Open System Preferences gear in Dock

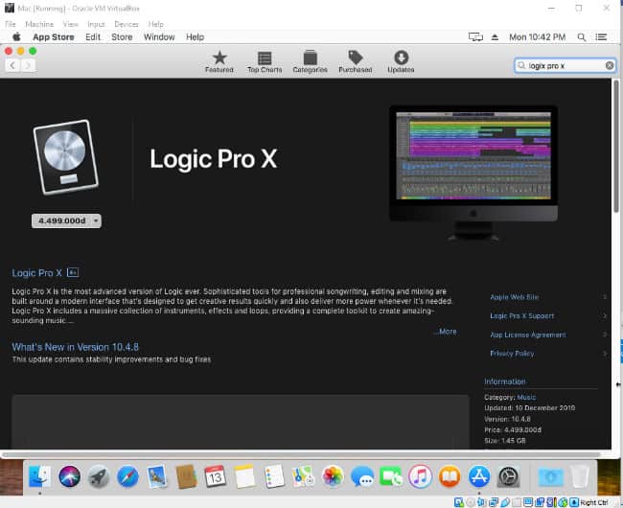(x=509, y=476)
